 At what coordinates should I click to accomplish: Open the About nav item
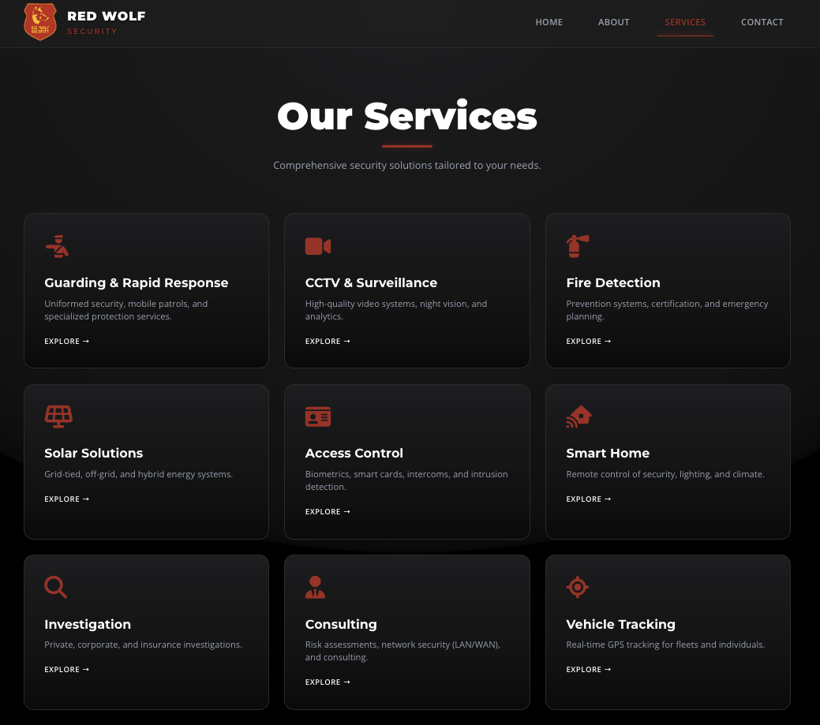614,22
